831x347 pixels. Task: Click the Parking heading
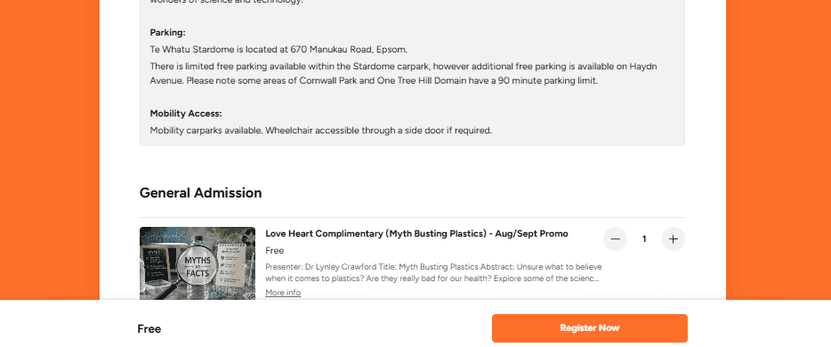coord(167,33)
